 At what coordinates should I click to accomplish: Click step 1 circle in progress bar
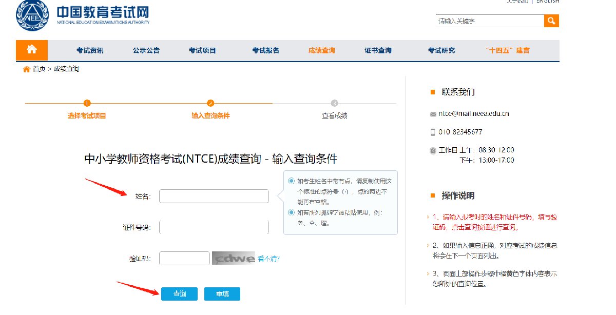[87, 103]
